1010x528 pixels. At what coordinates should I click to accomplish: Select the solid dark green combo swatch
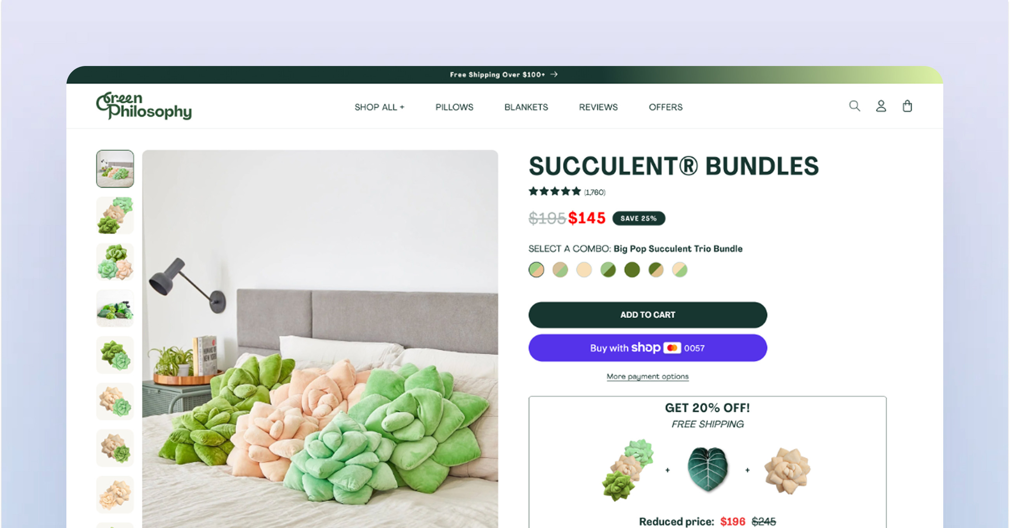[632, 270]
